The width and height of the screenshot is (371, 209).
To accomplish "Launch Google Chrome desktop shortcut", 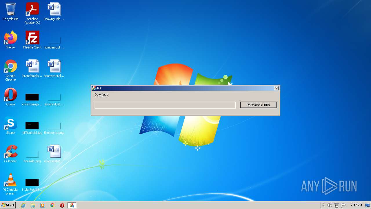I will pyautogui.click(x=10, y=70).
